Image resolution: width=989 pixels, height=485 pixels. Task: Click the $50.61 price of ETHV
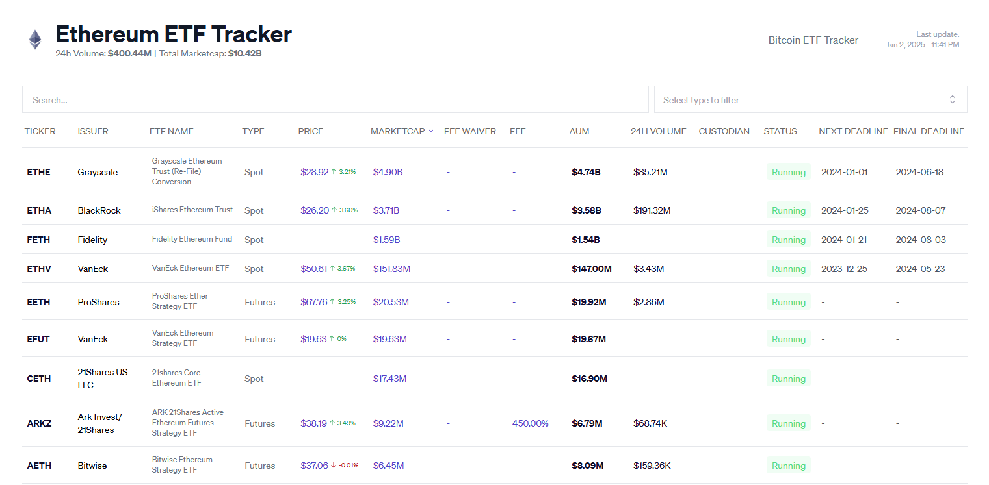click(314, 269)
